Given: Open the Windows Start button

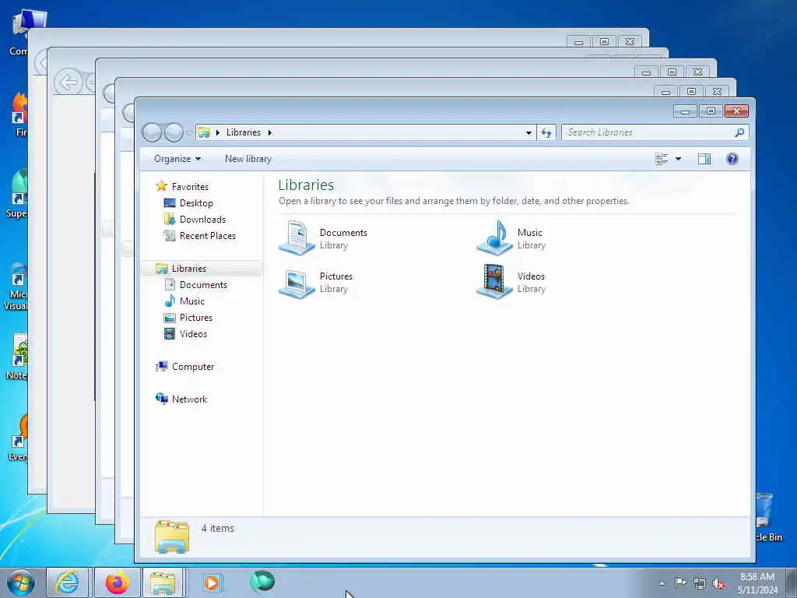Looking at the screenshot, I should [x=21, y=582].
